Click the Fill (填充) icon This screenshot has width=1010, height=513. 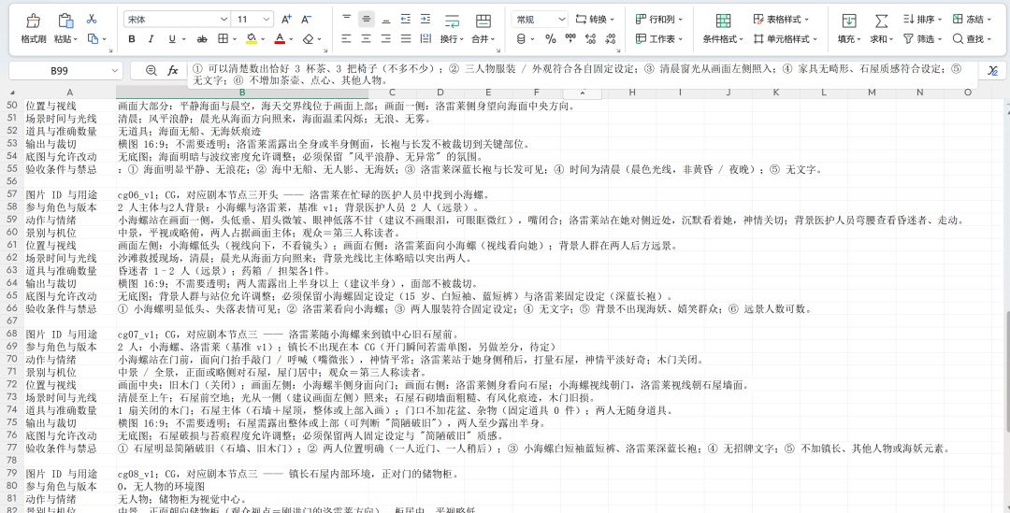pyautogui.click(x=849, y=21)
